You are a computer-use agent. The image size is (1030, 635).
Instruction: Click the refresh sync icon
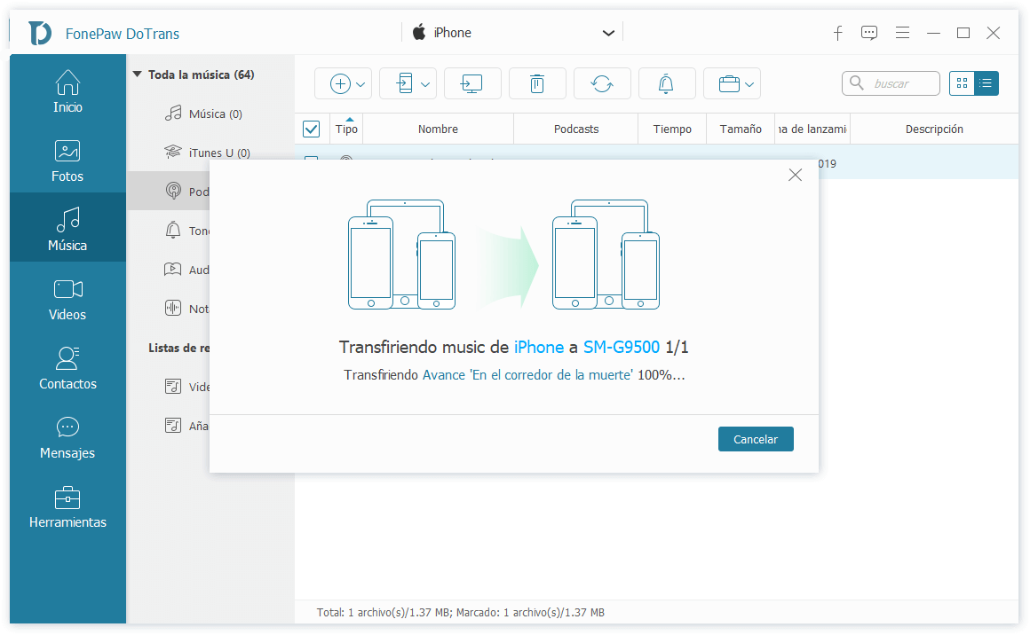click(602, 83)
